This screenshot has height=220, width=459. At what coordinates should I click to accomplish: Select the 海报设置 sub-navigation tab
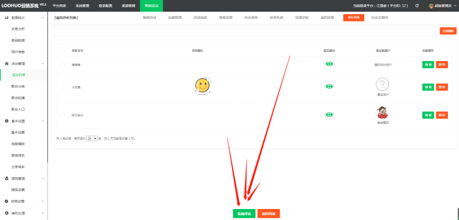tap(225, 18)
